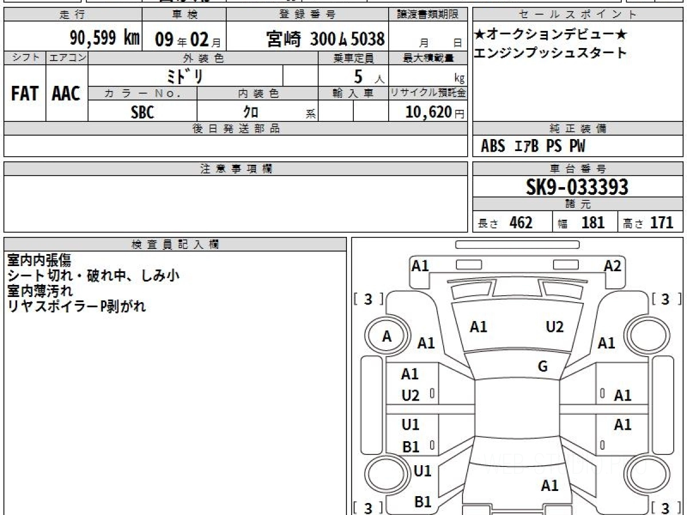687x515 pixels.
Task: Select the top-left tire rating [3]
Action: coord(368,299)
